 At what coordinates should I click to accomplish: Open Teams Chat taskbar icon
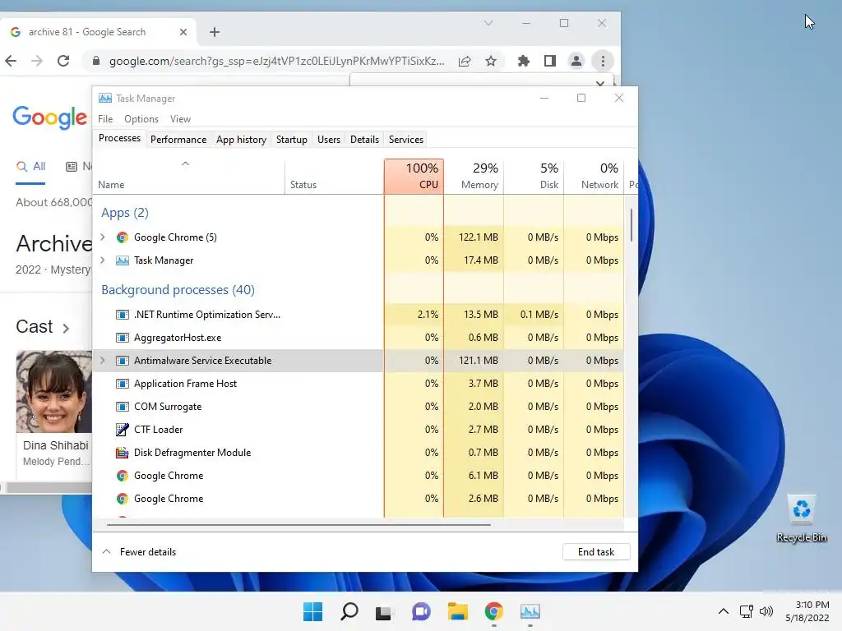[x=422, y=611]
